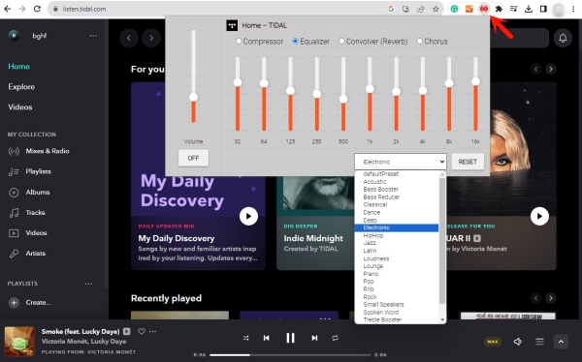This screenshot has width=582, height=362.
Task: Go to Home in the sidebar
Action: [19, 67]
